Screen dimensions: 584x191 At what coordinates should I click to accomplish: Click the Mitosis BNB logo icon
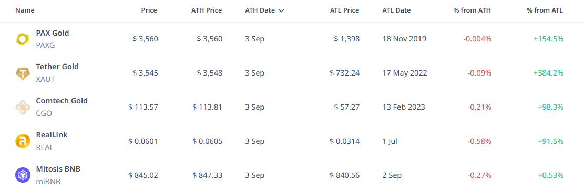(x=23, y=175)
